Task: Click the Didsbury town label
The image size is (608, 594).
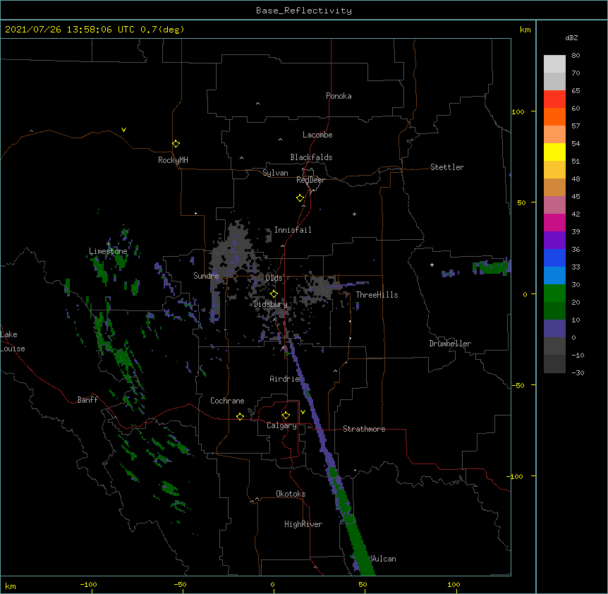Action: [x=270, y=304]
